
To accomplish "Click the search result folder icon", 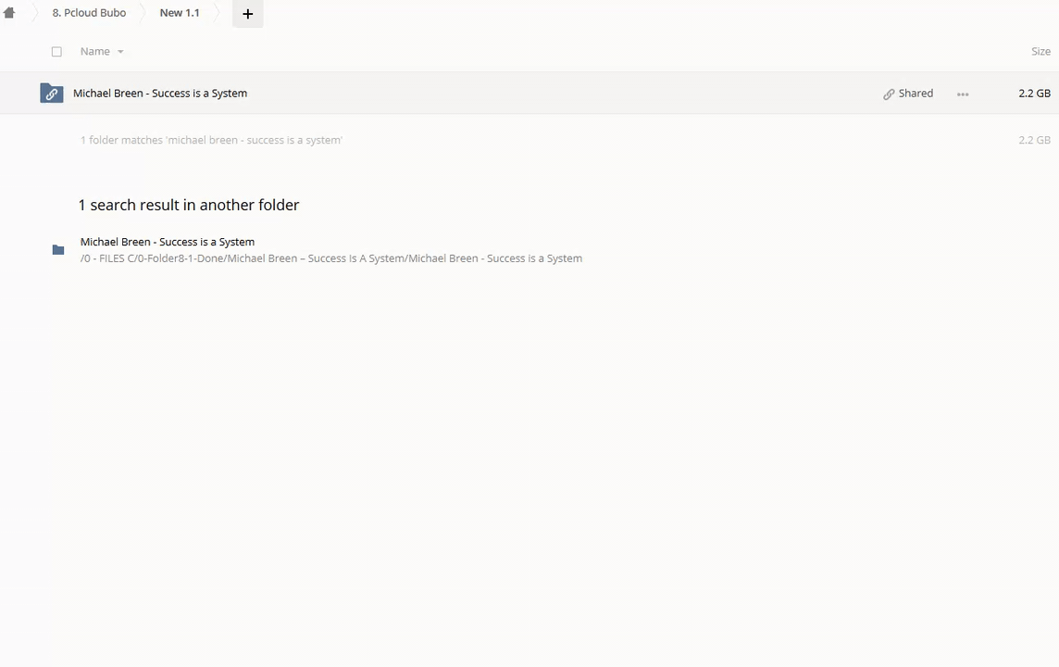I will pos(58,250).
